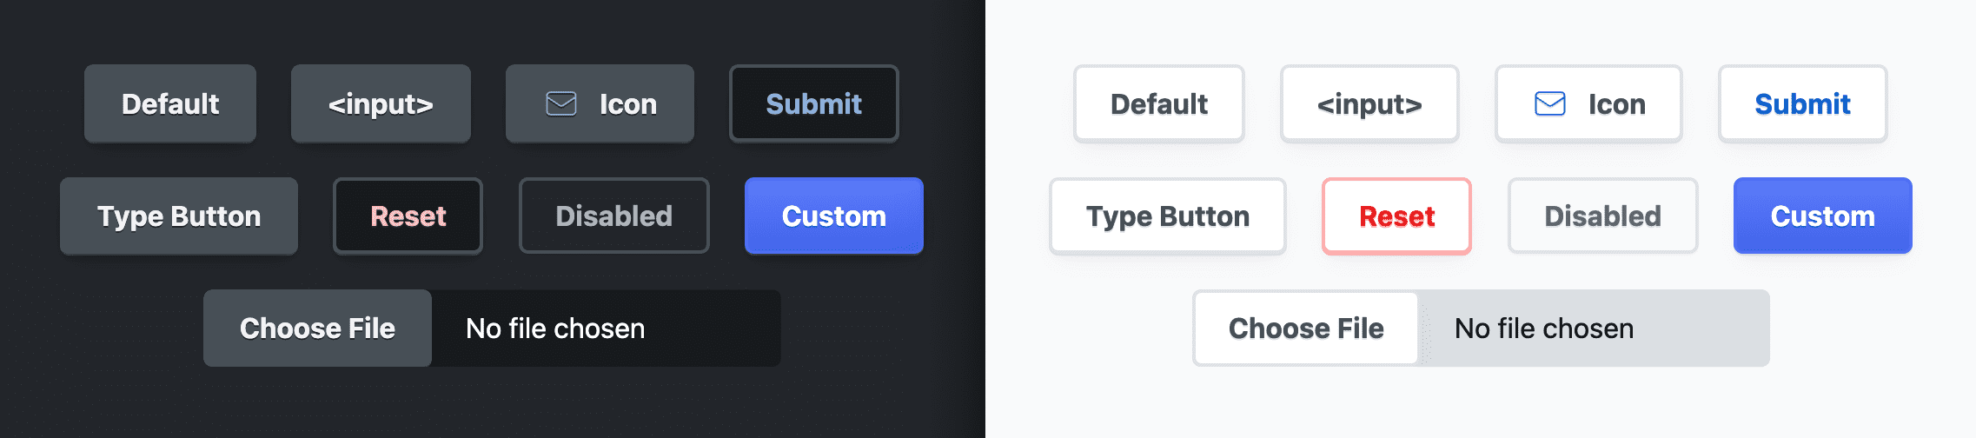
Task: Click the envelope icon in the light theme
Action: click(1549, 104)
